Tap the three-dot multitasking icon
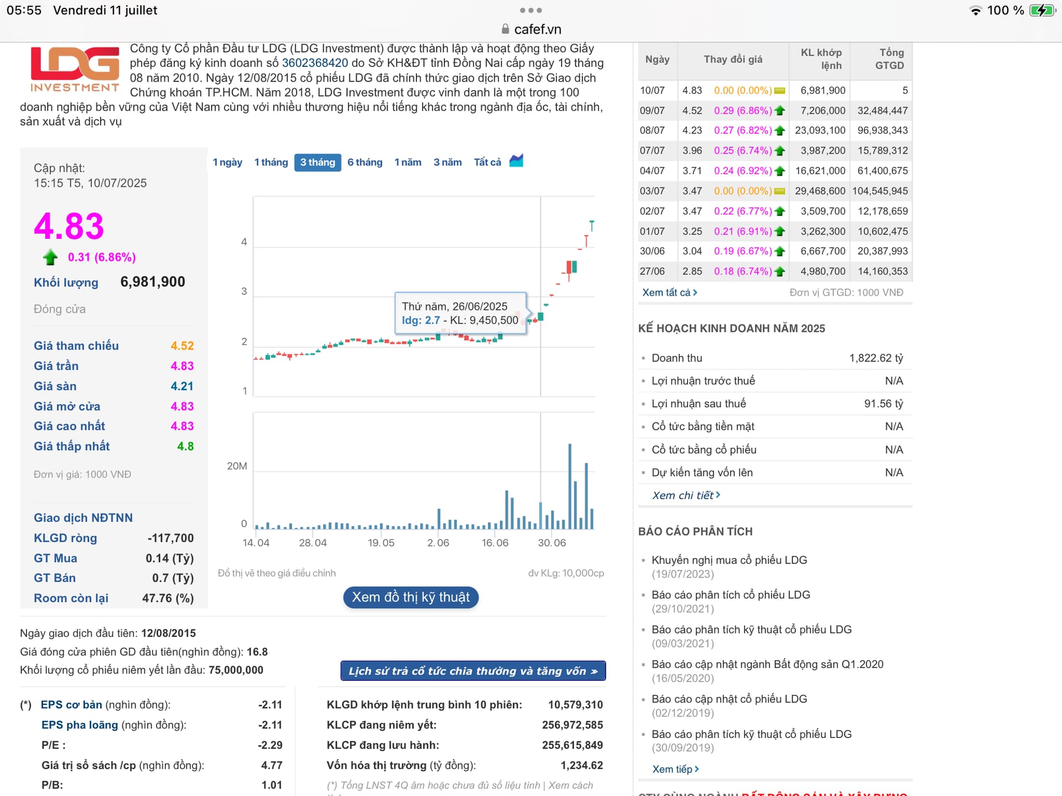1062x796 pixels. [530, 11]
